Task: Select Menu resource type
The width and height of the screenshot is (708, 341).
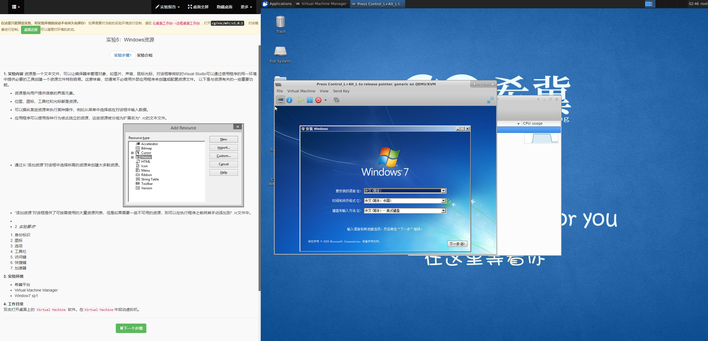Action: point(145,170)
